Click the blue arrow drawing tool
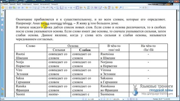This screenshot has width=180, height=101. point(120,8)
